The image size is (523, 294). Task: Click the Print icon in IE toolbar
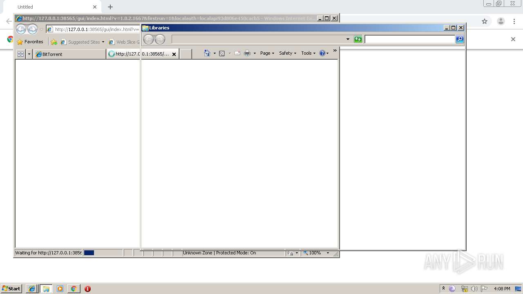247,53
